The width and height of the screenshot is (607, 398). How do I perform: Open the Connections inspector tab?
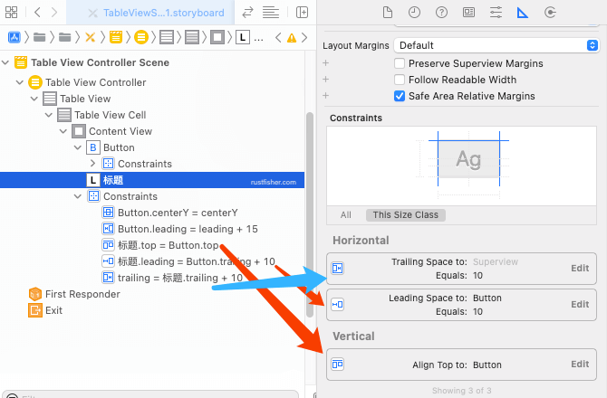point(550,13)
